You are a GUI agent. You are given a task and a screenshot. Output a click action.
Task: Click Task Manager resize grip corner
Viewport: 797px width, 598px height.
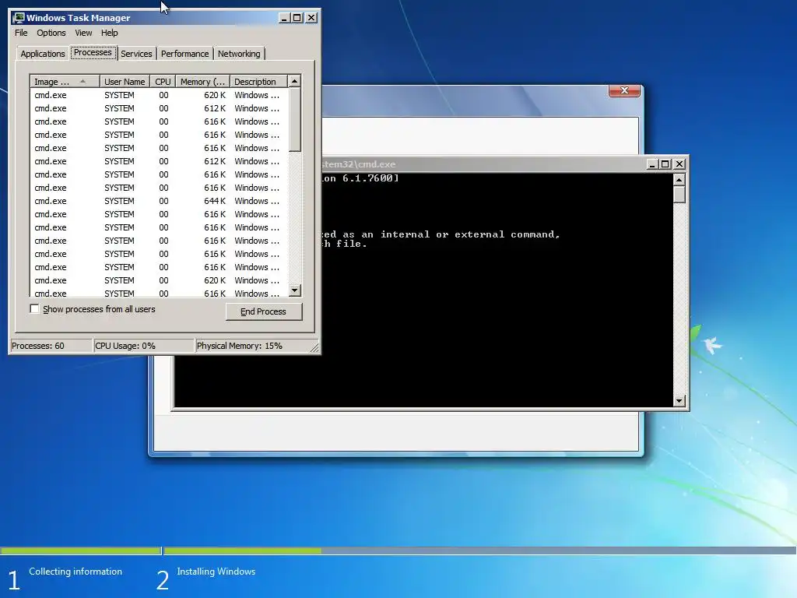(314, 348)
